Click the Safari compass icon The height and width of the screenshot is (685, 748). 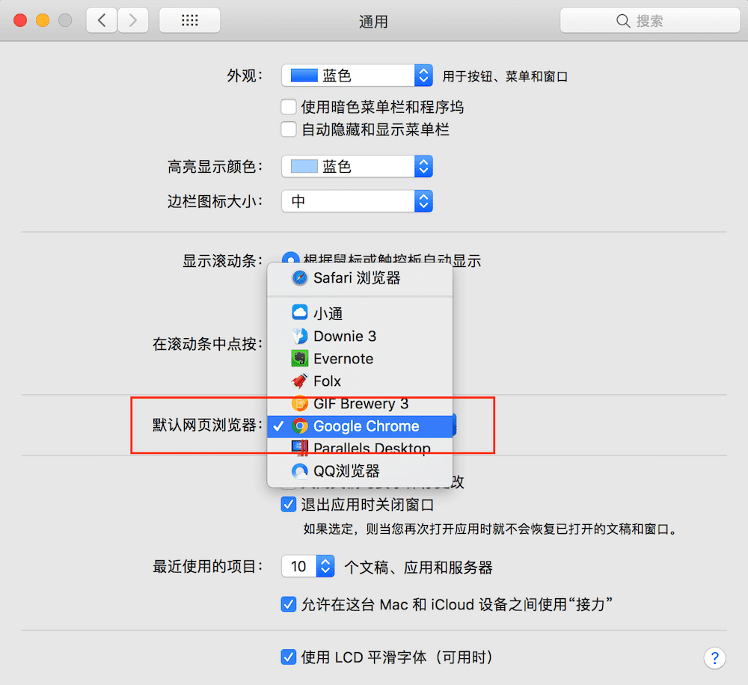[300, 277]
